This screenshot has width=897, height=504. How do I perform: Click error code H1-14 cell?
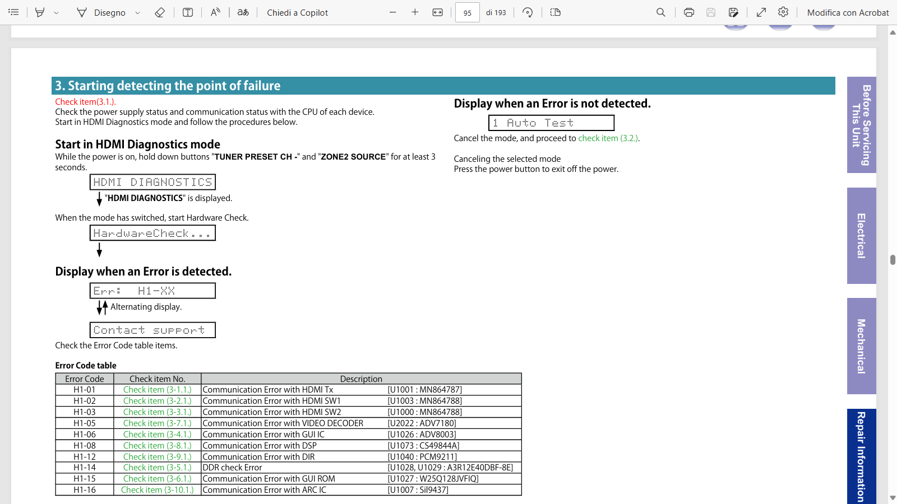[85, 468]
